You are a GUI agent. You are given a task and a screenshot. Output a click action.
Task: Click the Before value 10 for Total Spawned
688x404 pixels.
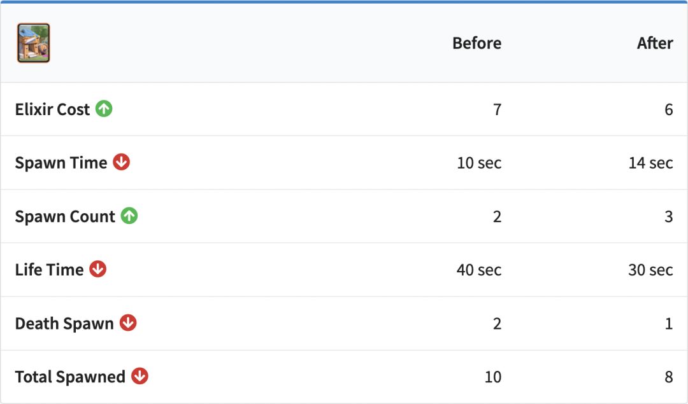[492, 377]
